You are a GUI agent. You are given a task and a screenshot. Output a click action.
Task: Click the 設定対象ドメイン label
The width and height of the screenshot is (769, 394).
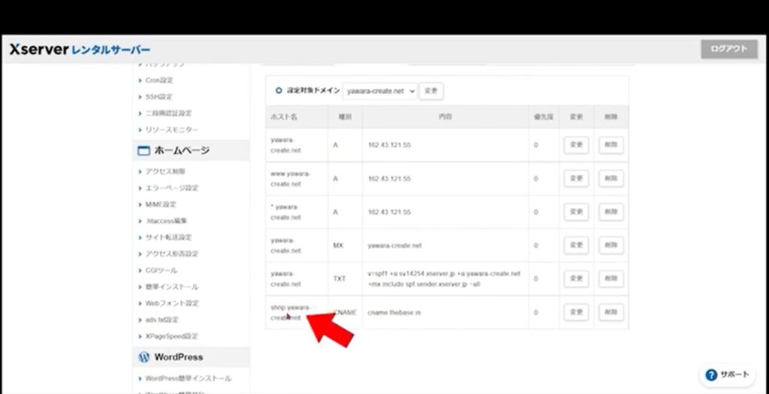[313, 91]
